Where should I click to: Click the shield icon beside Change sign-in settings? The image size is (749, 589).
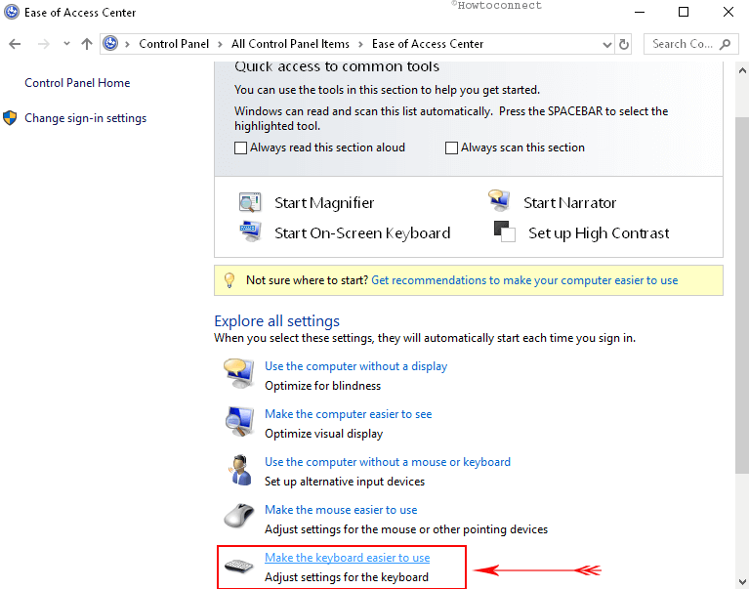coord(10,117)
